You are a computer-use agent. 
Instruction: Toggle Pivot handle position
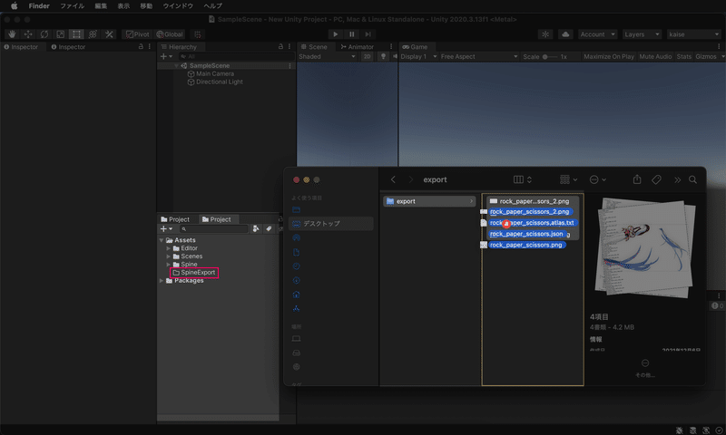pyautogui.click(x=138, y=34)
